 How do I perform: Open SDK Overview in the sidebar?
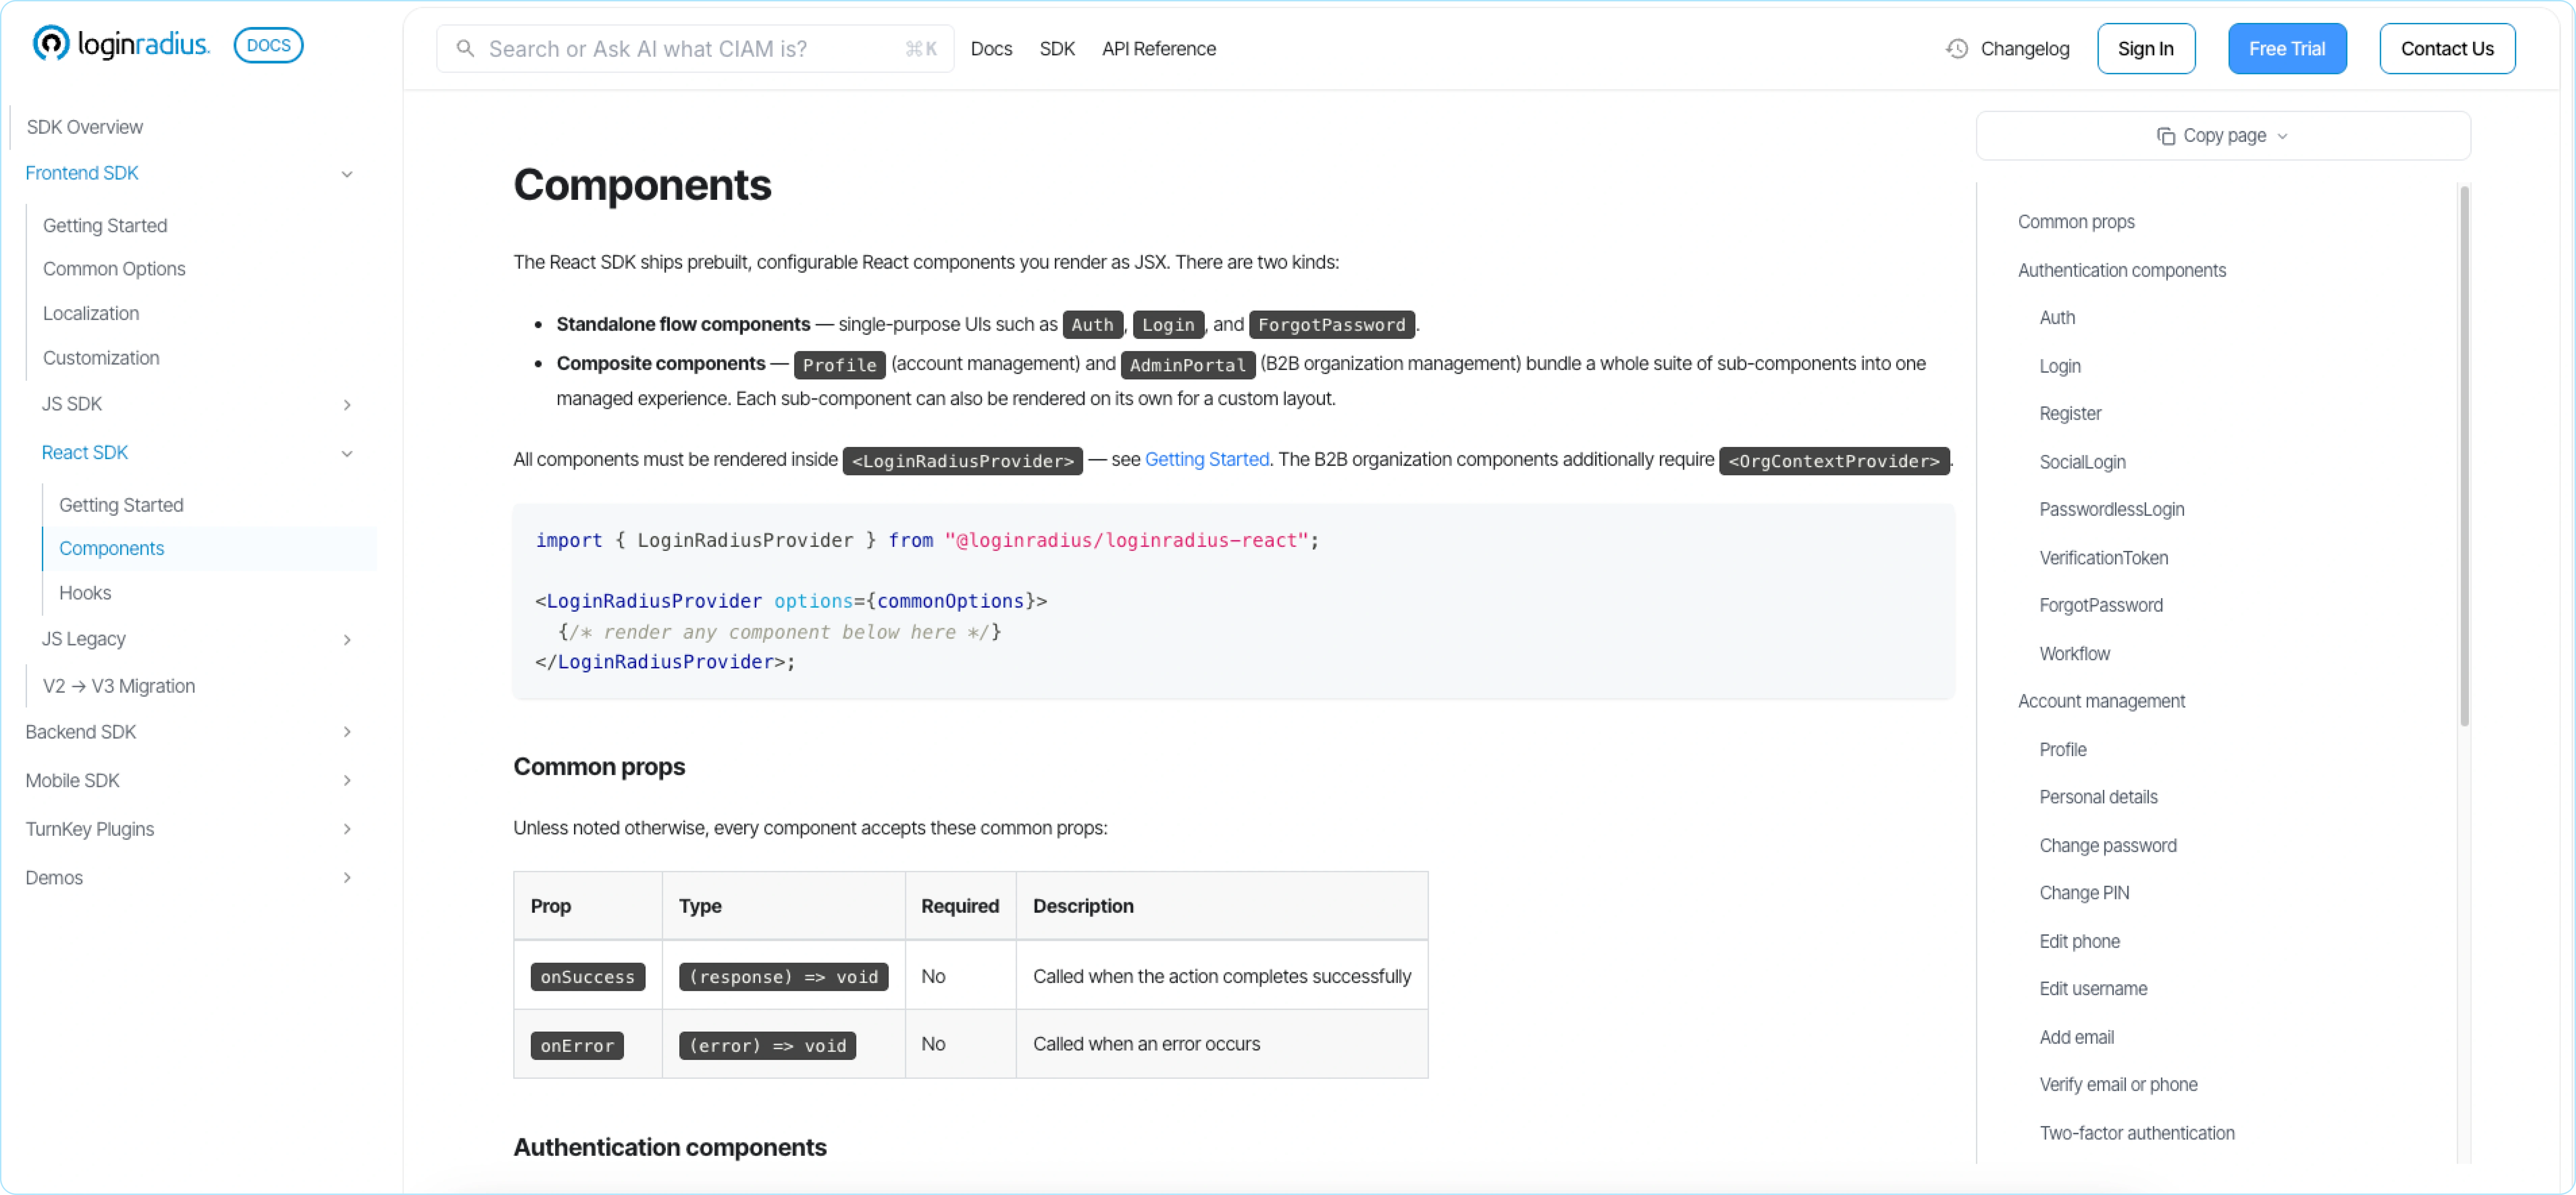pos(85,127)
